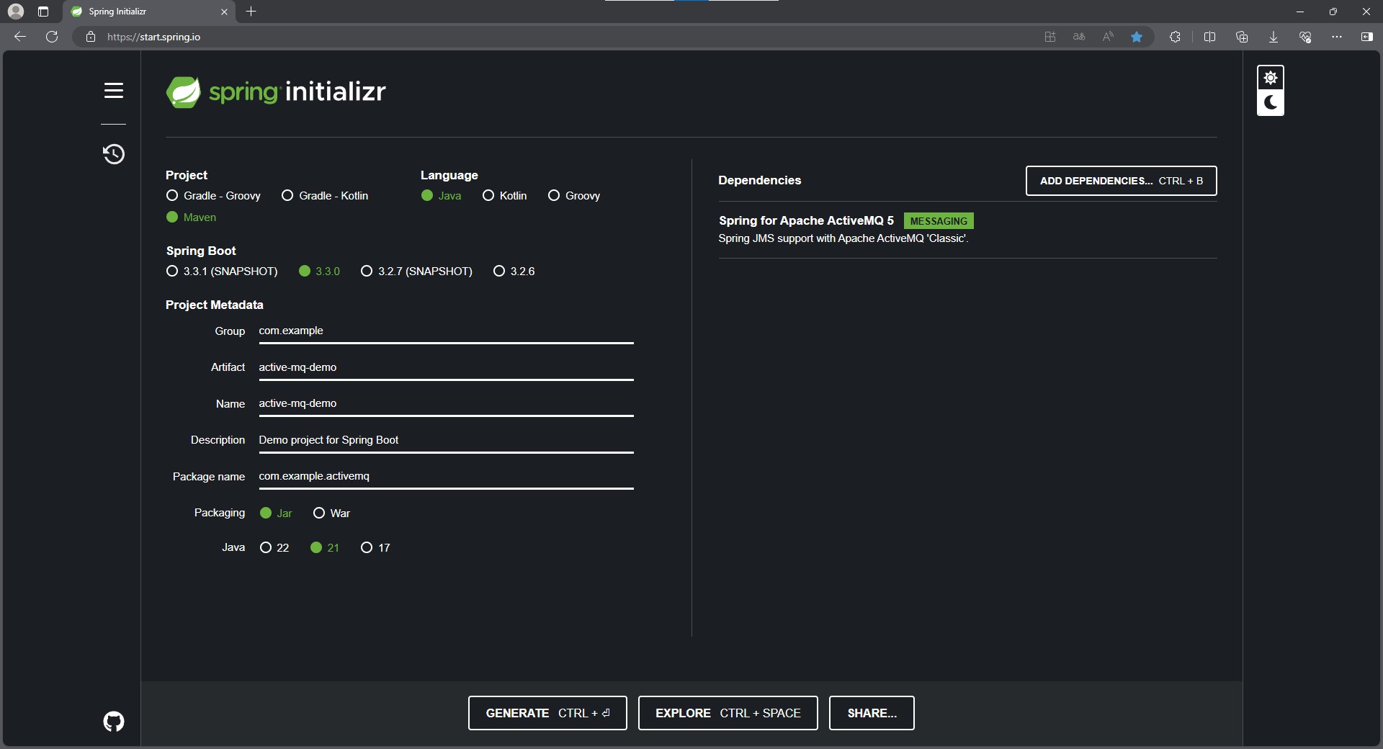The width and height of the screenshot is (1383, 749).
Task: Select Jar packaging
Action: [276, 513]
